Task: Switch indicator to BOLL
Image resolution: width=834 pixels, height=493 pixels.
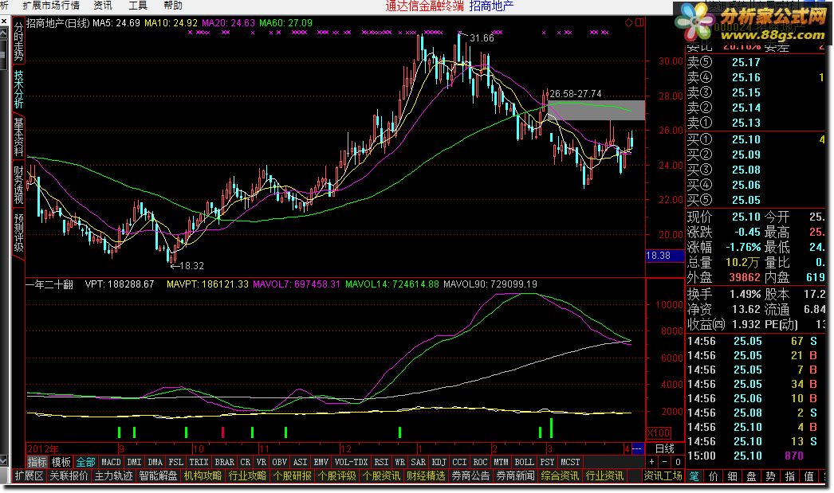Action: click(525, 462)
